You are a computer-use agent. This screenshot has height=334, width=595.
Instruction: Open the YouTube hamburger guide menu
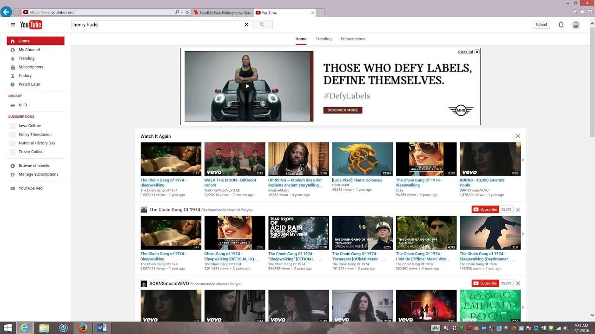pyautogui.click(x=13, y=25)
